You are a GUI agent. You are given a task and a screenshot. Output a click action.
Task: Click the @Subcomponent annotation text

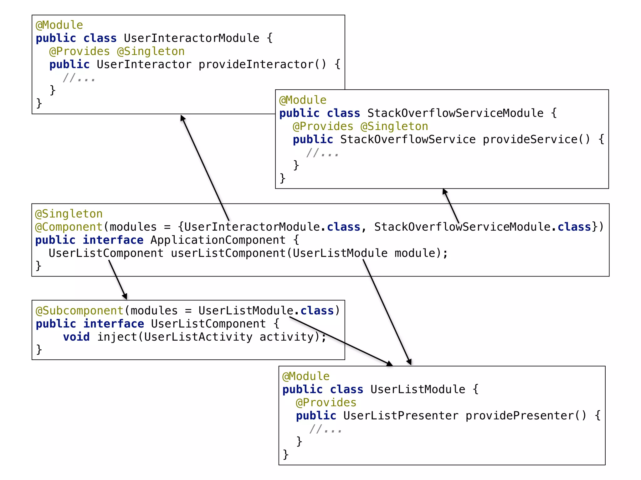[80, 311]
